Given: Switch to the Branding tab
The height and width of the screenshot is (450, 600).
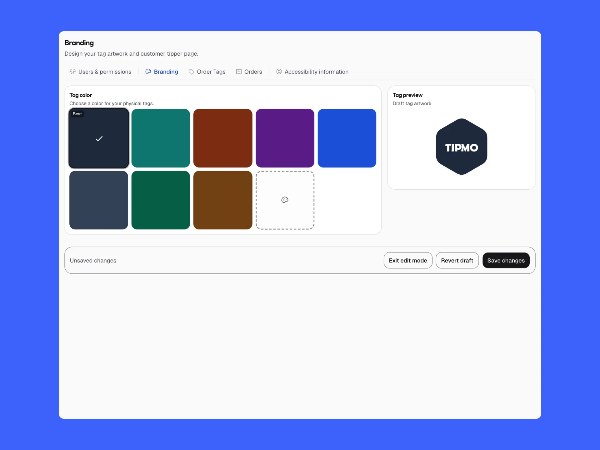Looking at the screenshot, I should (x=162, y=72).
